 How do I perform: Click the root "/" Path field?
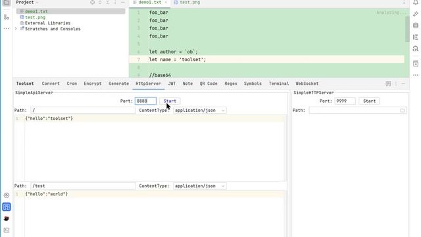(x=83, y=111)
